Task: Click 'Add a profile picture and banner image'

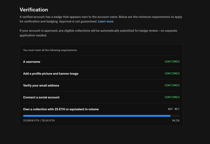Action: point(51,74)
